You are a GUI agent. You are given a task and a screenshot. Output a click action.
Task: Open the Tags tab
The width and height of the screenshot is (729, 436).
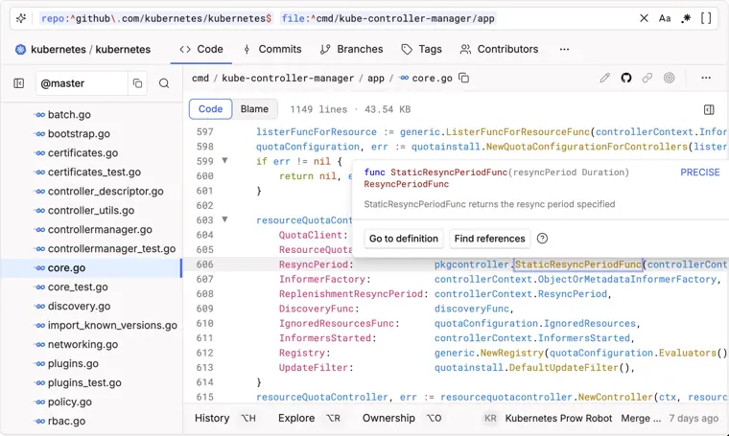pyautogui.click(x=422, y=49)
